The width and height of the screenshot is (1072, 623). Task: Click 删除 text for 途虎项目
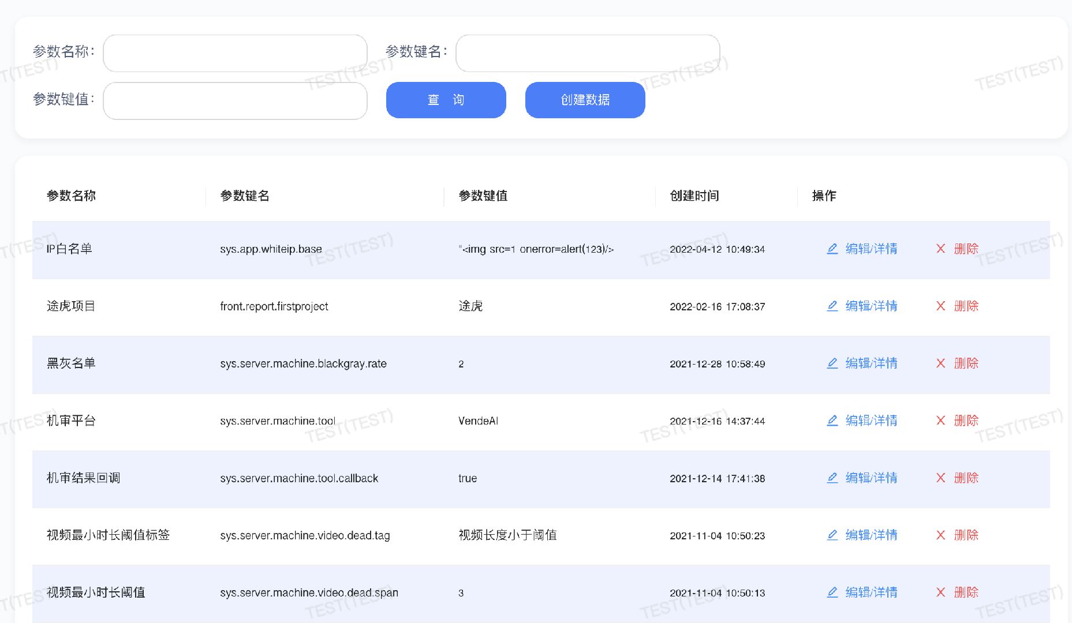(x=966, y=306)
